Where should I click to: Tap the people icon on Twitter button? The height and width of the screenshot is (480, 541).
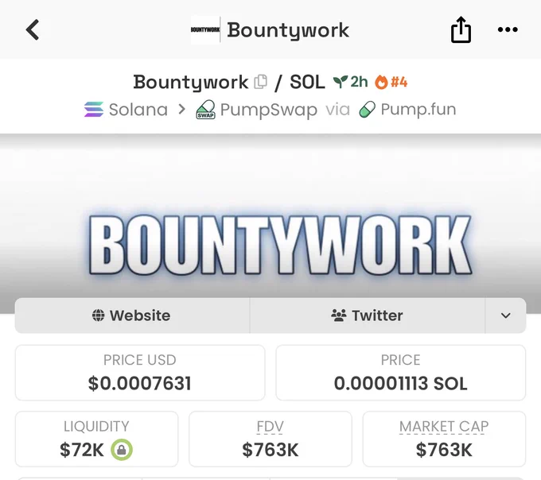coord(339,315)
